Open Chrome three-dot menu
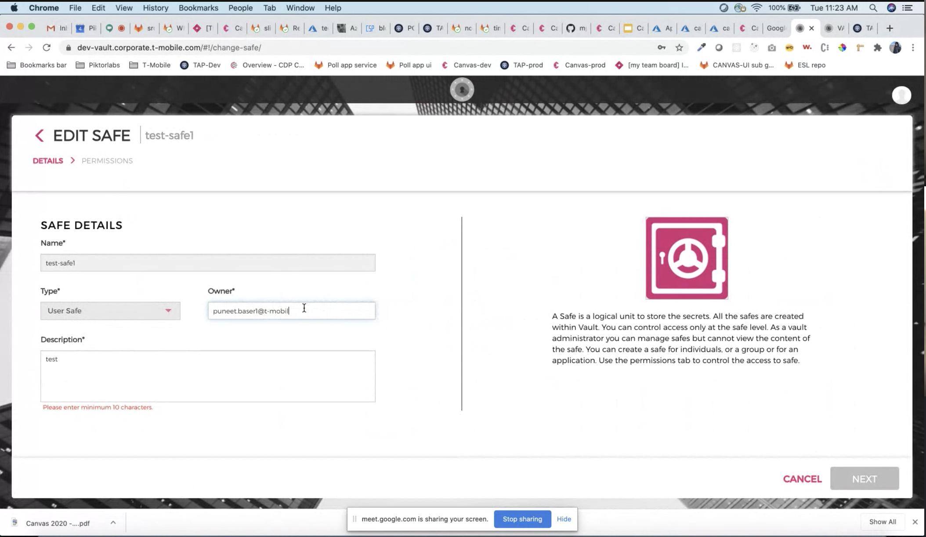This screenshot has height=537, width=926. click(913, 47)
